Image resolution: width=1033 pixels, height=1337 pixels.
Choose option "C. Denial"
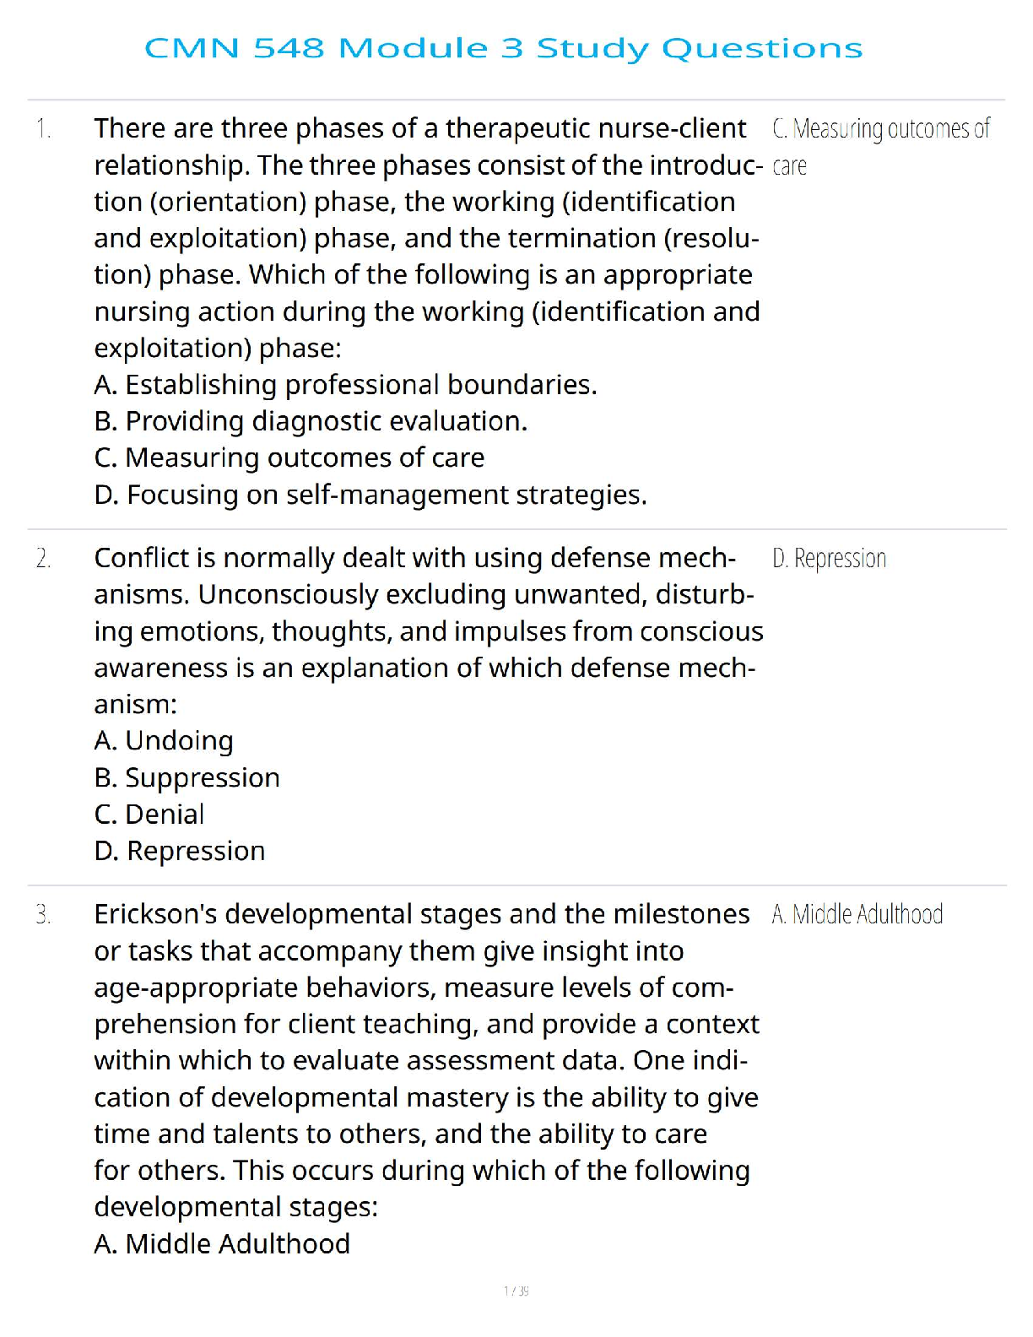pos(149,815)
